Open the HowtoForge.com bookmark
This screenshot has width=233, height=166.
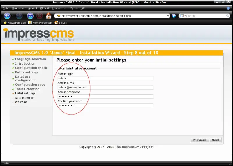point(40,23)
